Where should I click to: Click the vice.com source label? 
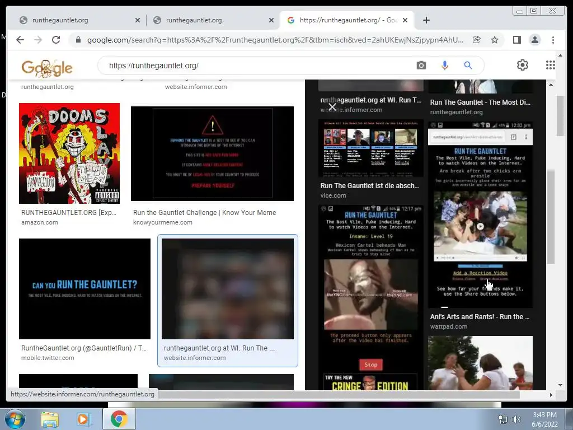point(334,195)
